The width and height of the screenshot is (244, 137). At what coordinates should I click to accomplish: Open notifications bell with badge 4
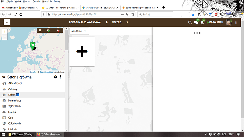pyautogui.click(x=203, y=22)
